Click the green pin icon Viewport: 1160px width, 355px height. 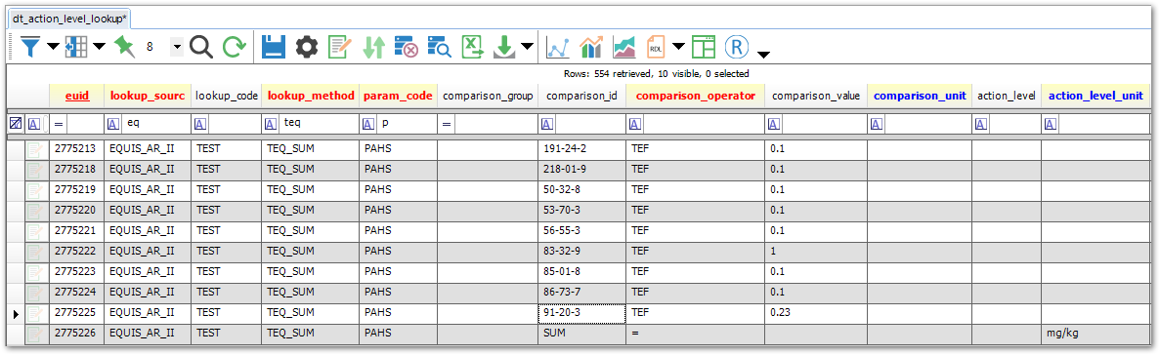pyautogui.click(x=124, y=47)
